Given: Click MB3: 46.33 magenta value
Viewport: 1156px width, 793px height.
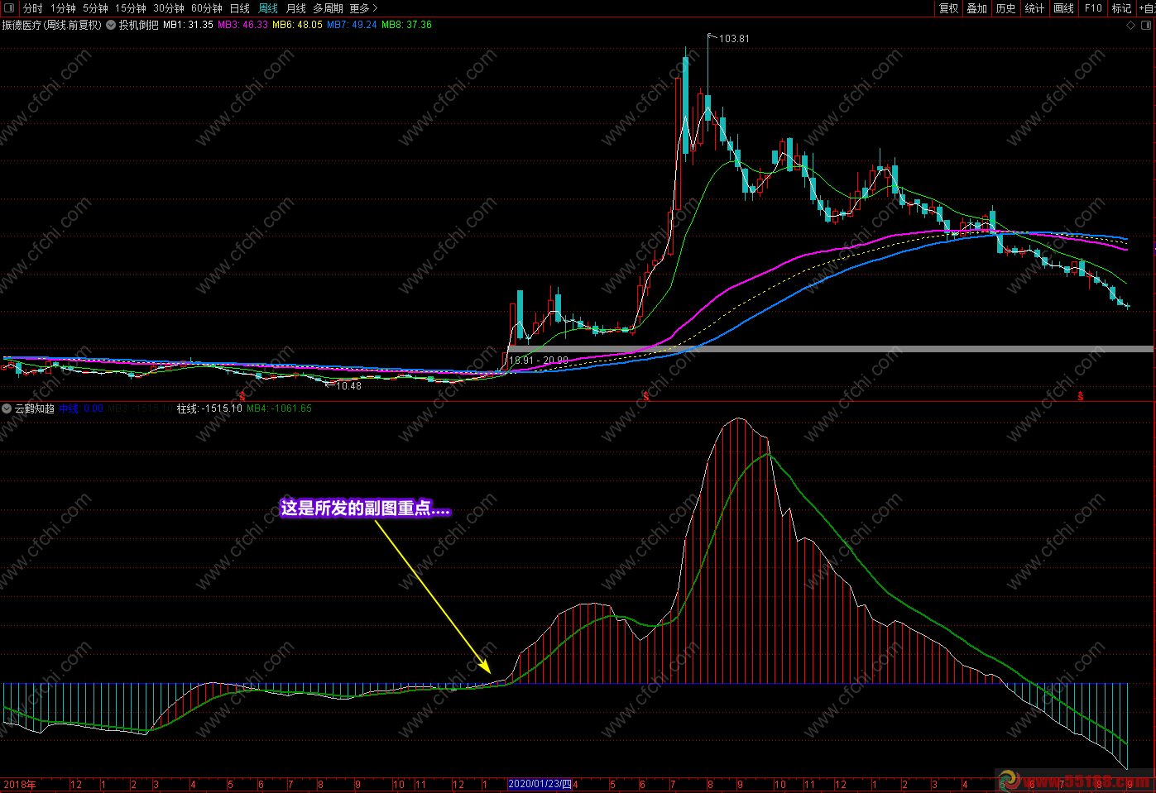Looking at the screenshot, I should tap(242, 25).
